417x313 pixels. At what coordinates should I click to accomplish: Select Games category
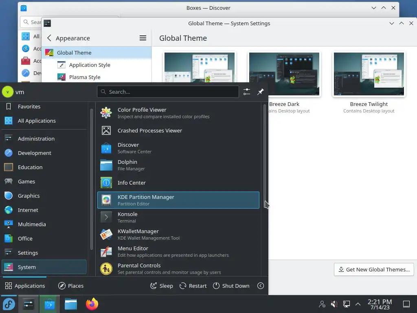point(44,181)
